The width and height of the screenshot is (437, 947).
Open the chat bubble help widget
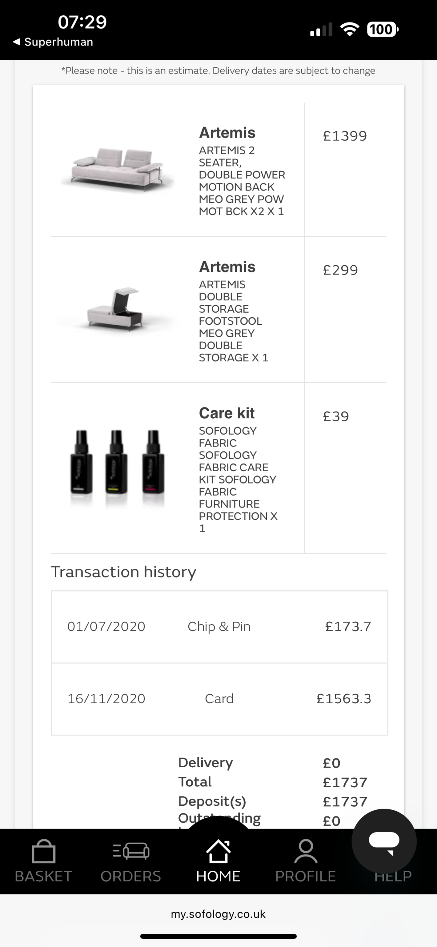point(384,841)
